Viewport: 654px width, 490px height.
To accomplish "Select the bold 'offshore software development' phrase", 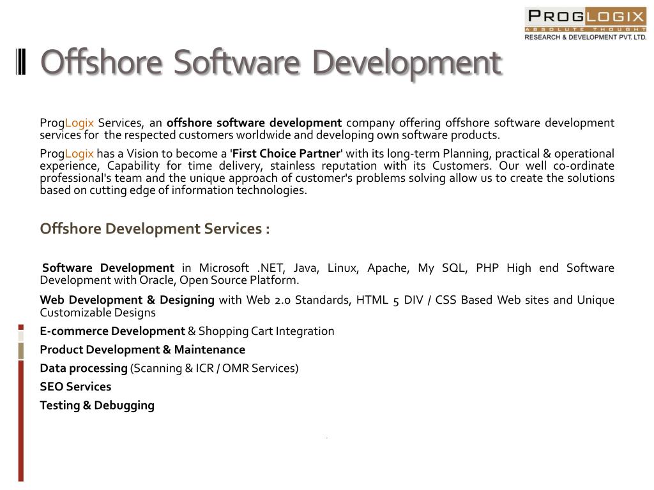I will click(x=254, y=123).
